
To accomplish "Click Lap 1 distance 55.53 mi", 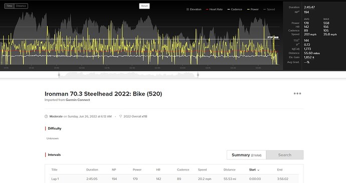I will (230, 179).
